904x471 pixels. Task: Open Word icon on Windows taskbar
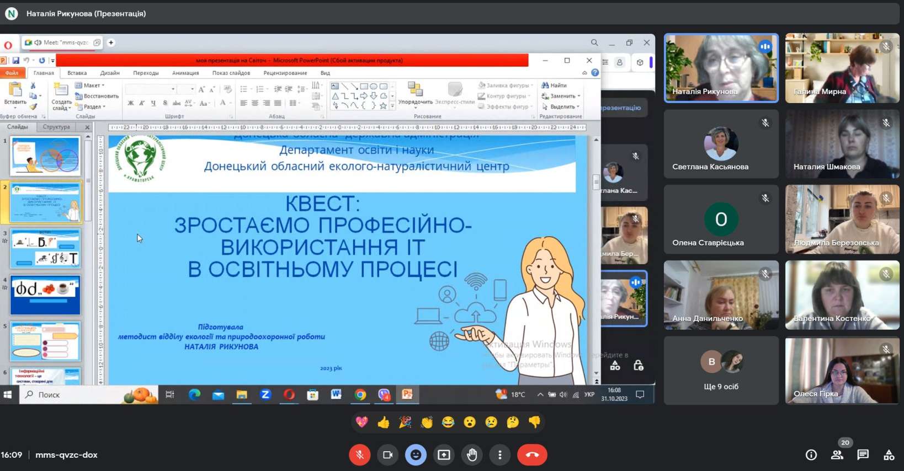tap(336, 395)
